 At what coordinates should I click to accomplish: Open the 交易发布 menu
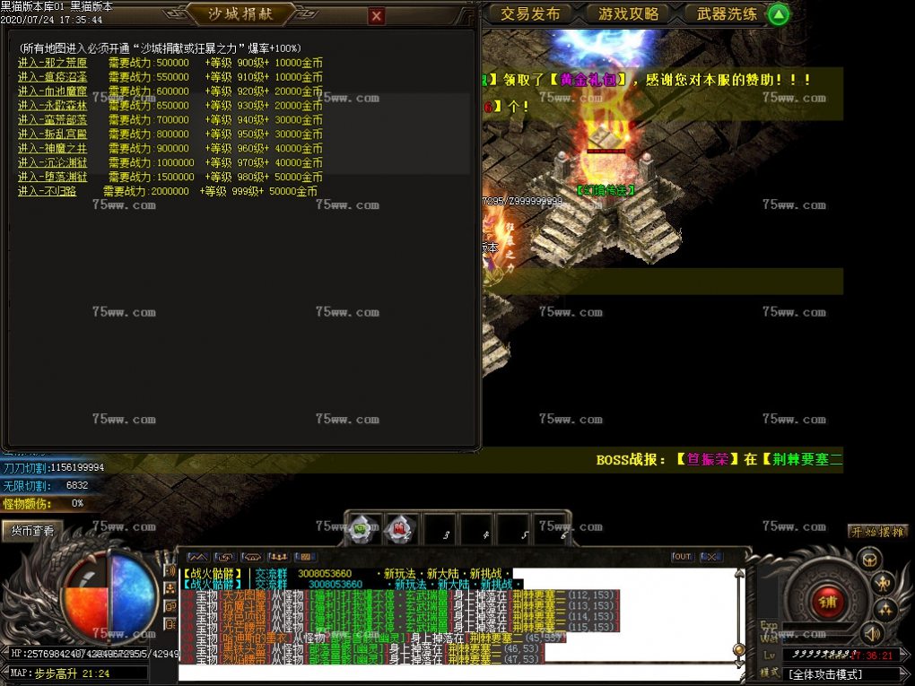point(530,13)
